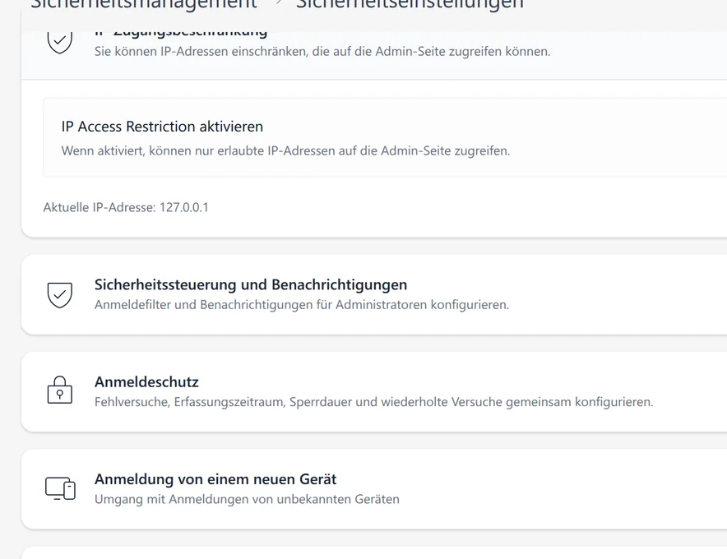727x559 pixels.
Task: Click 'Sie können IP-Adressen einschränken' description text
Action: tap(322, 52)
